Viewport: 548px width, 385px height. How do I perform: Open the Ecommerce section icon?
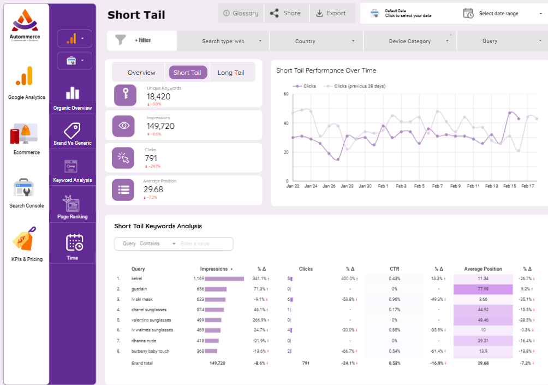coord(24,133)
